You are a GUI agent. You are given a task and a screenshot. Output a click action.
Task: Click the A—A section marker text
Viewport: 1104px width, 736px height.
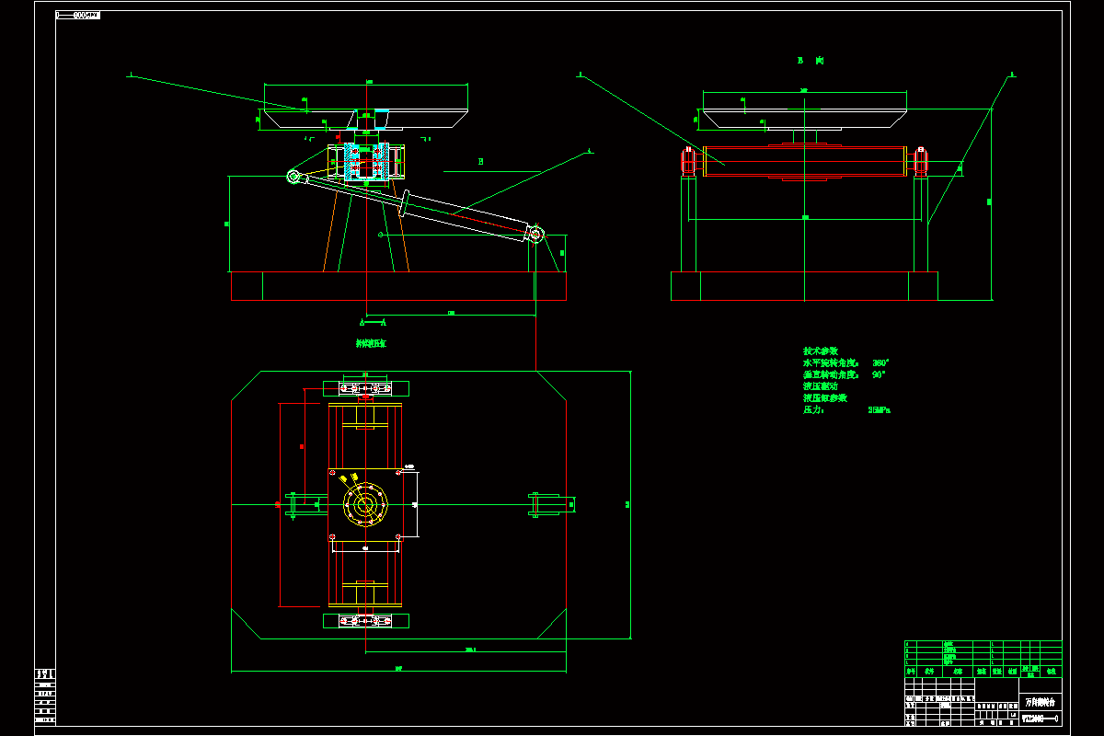373,323
